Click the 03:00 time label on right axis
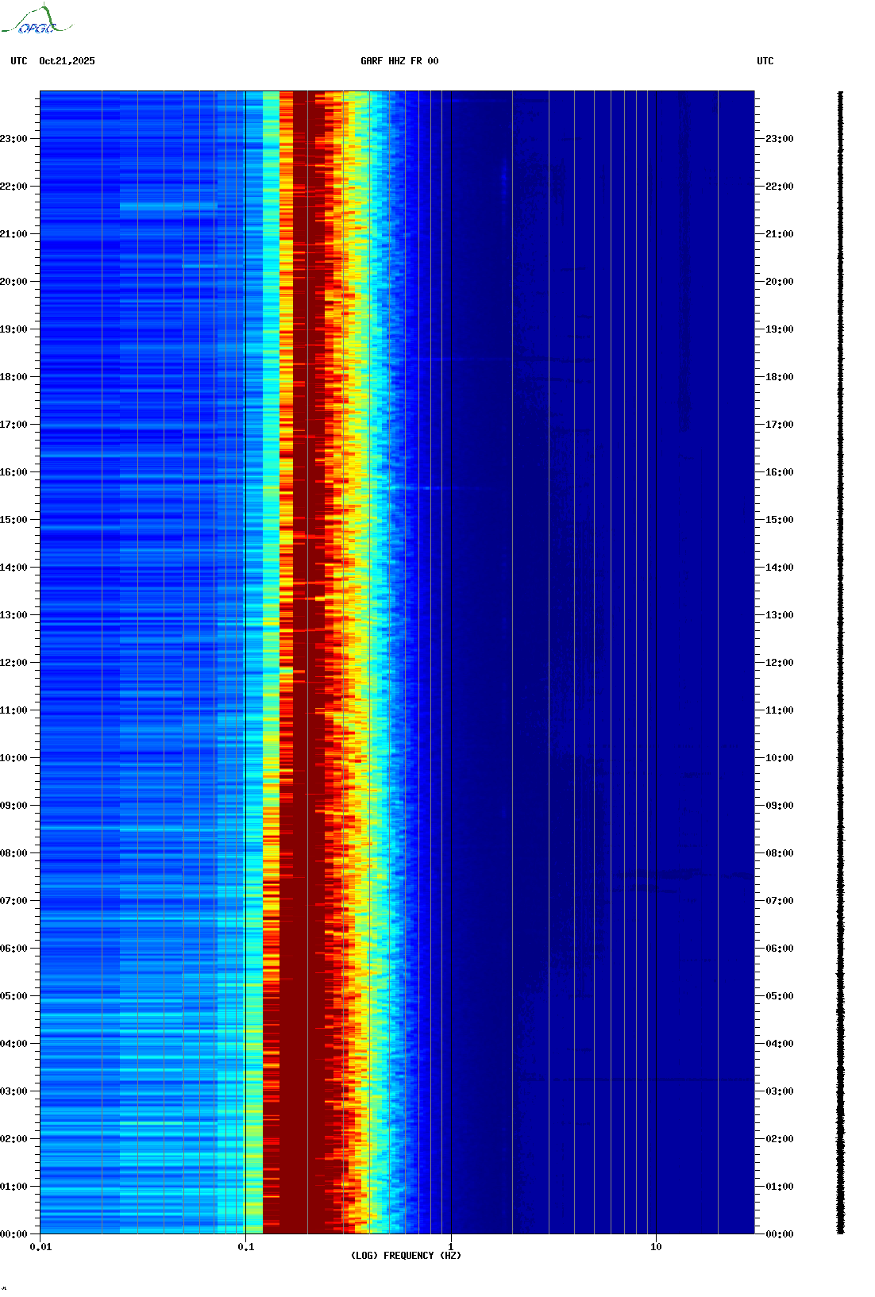The height and width of the screenshot is (1297, 875). [779, 1091]
